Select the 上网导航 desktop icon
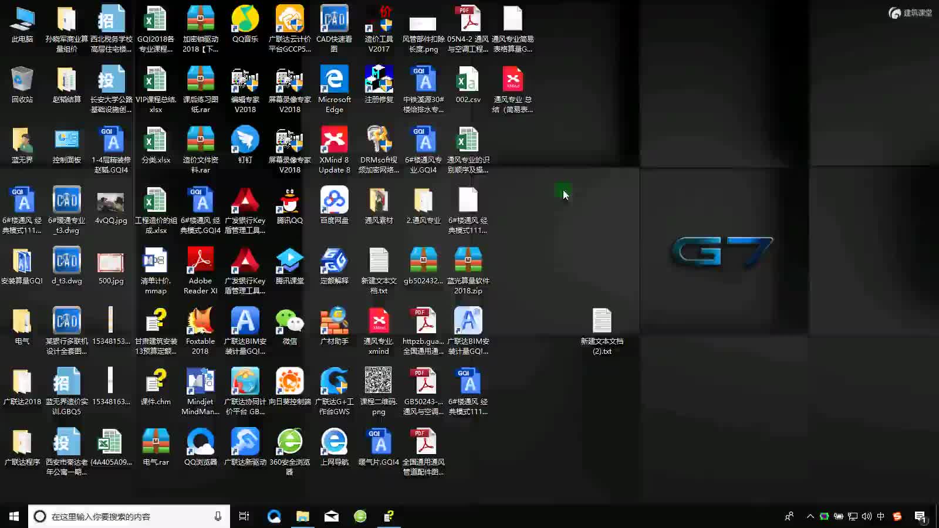939x528 pixels. [335, 448]
